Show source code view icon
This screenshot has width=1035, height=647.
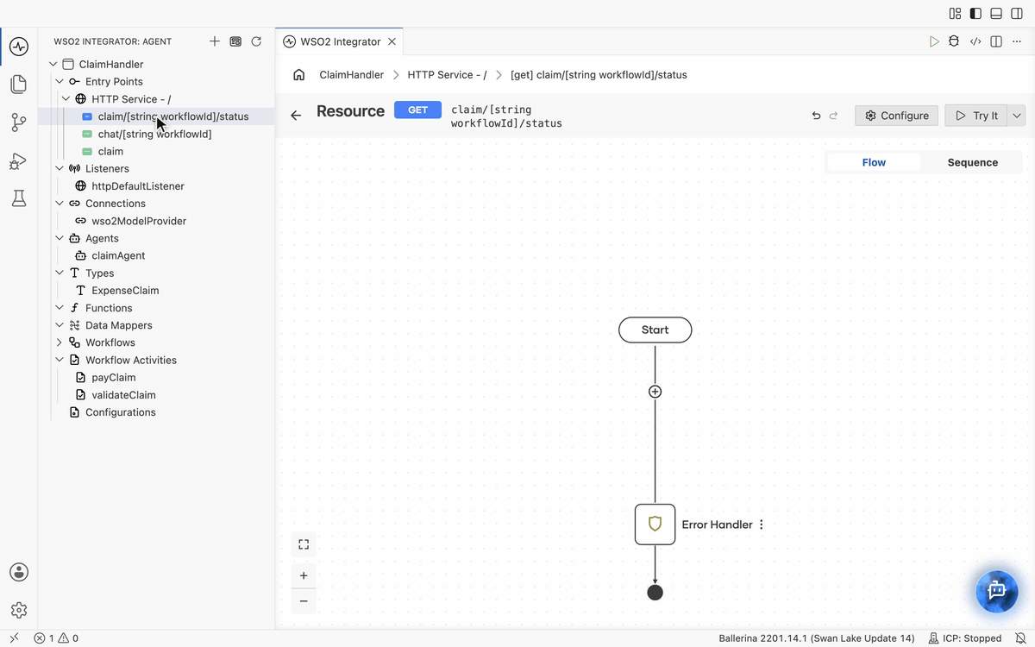pos(975,41)
